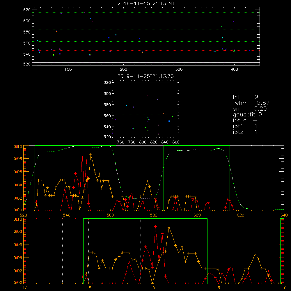This screenshot has width=291, height=291.
Task: Click x-axis label '800' of the small scatter plot
Action: tap(143, 142)
